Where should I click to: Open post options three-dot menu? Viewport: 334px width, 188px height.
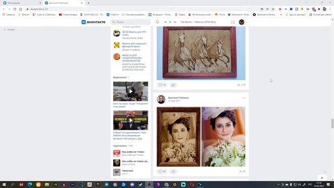click(243, 98)
